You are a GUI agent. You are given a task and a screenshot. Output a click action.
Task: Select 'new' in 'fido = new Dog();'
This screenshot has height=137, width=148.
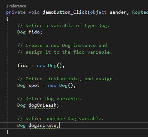coord(41,66)
